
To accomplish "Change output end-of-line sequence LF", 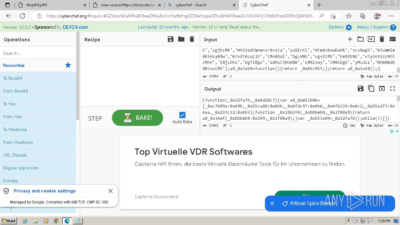I will pos(393,125).
